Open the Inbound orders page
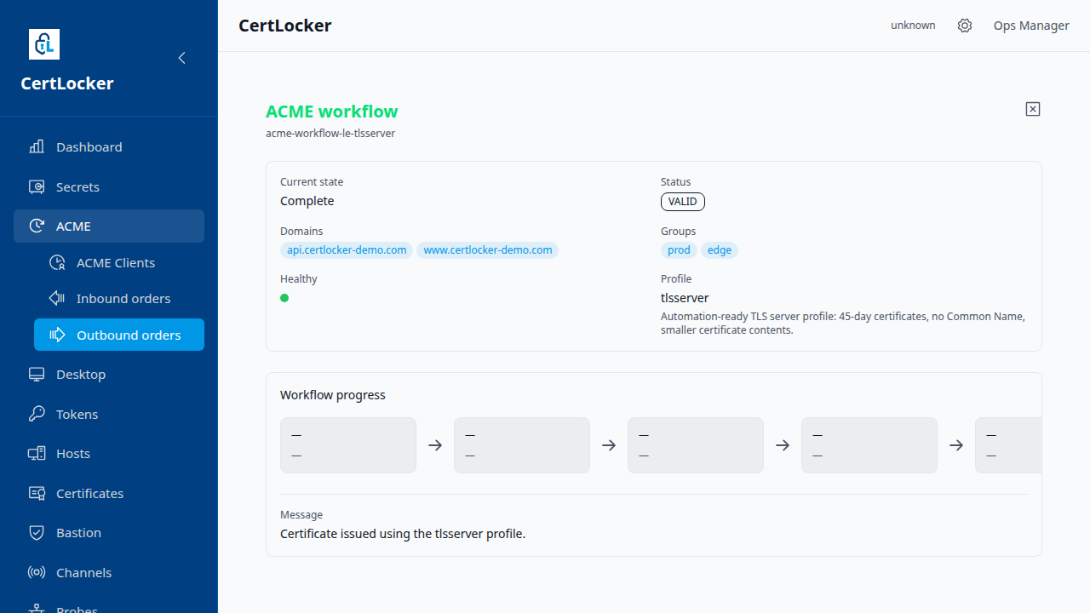The height and width of the screenshot is (613, 1090). [119, 298]
